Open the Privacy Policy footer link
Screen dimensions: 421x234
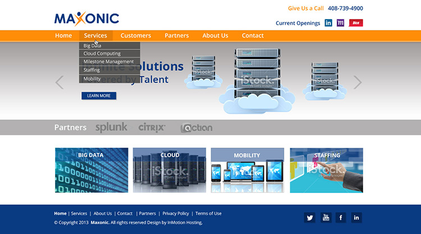tap(176, 214)
